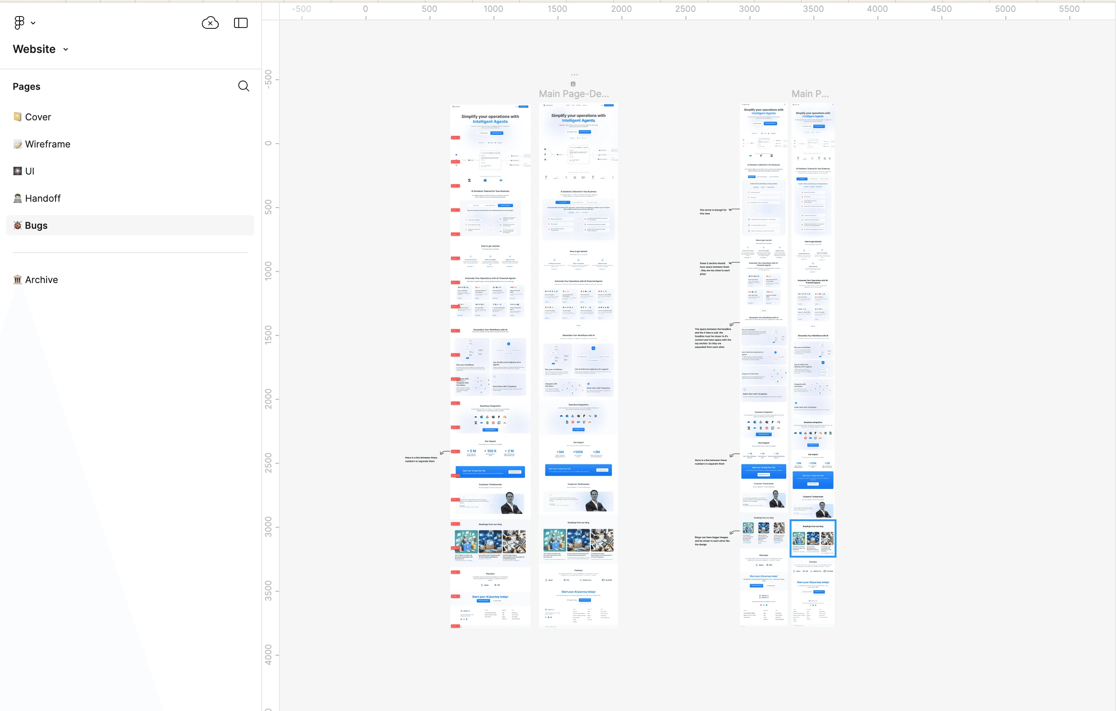
Task: Click the cloud sync status icon
Action: tap(210, 23)
